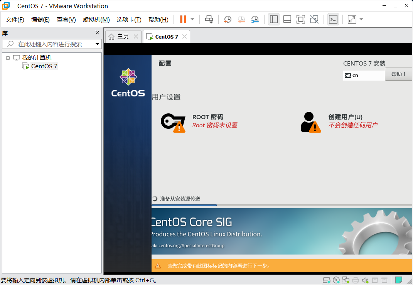Send Ctrl+Alt+Del to the virtual machine

coord(209,19)
